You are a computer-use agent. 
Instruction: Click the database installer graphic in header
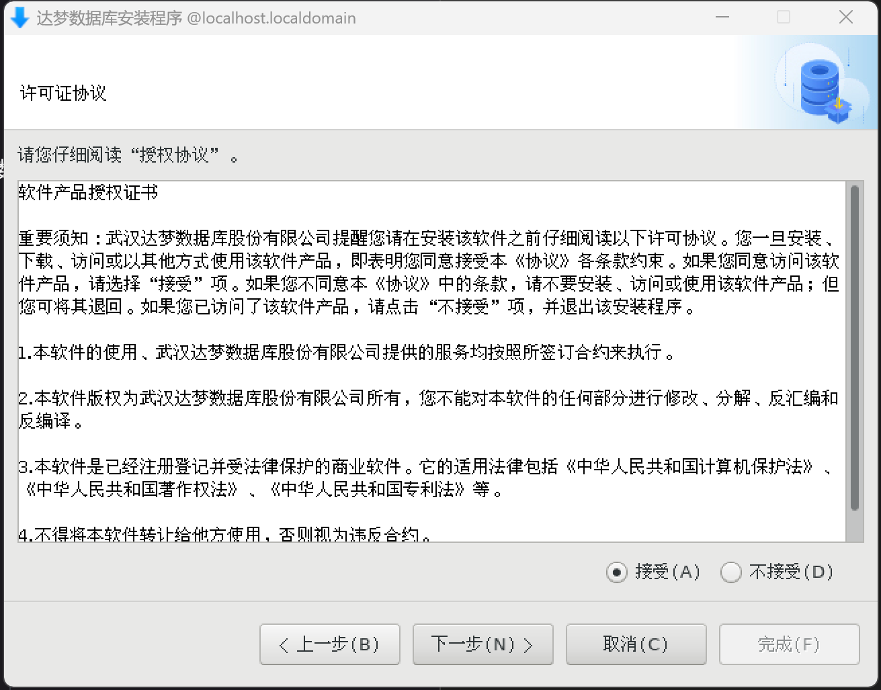(823, 84)
